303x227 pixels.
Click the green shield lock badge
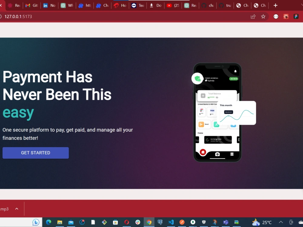click(x=197, y=78)
